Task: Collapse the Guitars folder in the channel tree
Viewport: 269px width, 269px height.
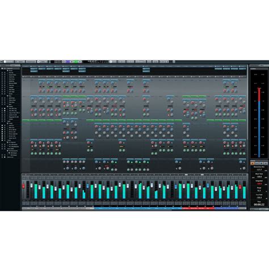Action: [x=7, y=107]
